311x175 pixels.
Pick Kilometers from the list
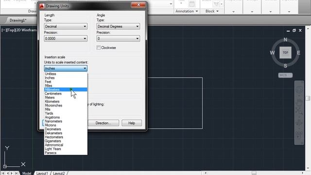pos(66,102)
